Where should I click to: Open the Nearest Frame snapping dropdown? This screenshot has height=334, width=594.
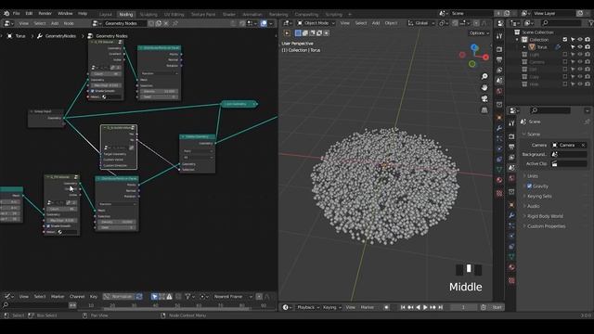point(233,297)
